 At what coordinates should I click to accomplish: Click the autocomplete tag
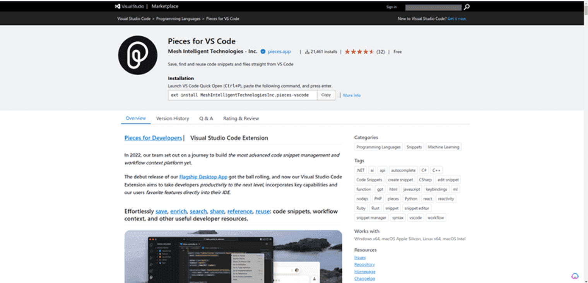pyautogui.click(x=403, y=170)
